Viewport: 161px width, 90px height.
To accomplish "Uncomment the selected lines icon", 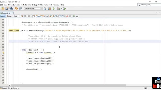I will pos(77,16).
